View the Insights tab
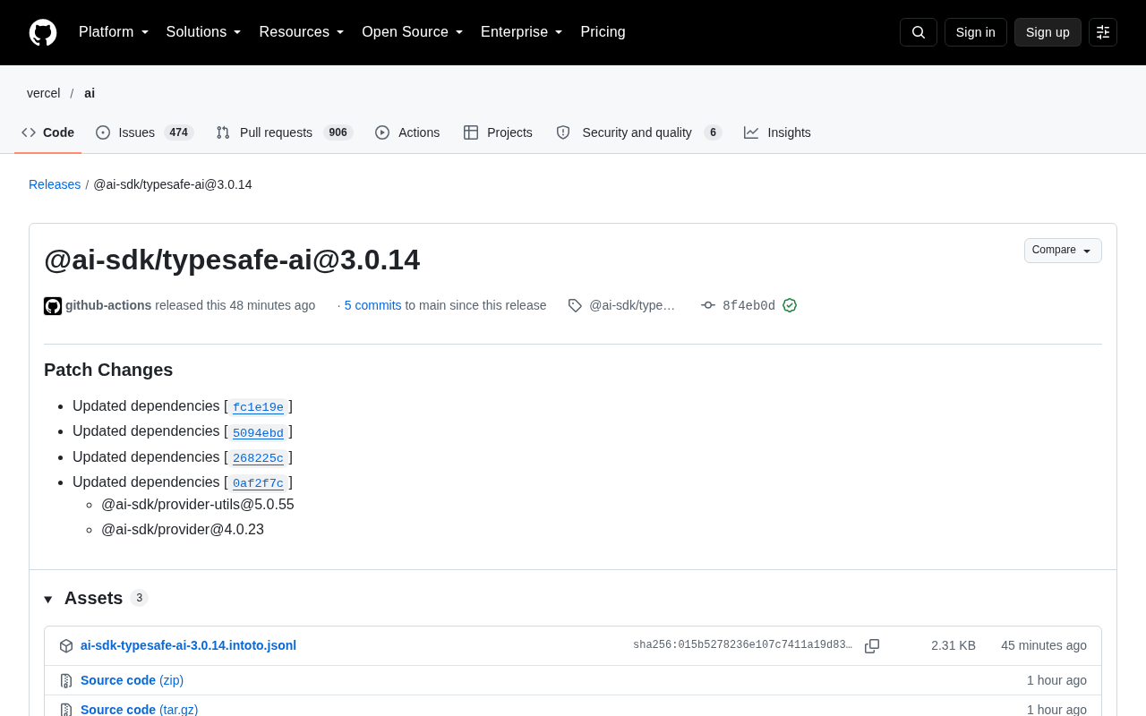1146x716 pixels. coord(777,132)
